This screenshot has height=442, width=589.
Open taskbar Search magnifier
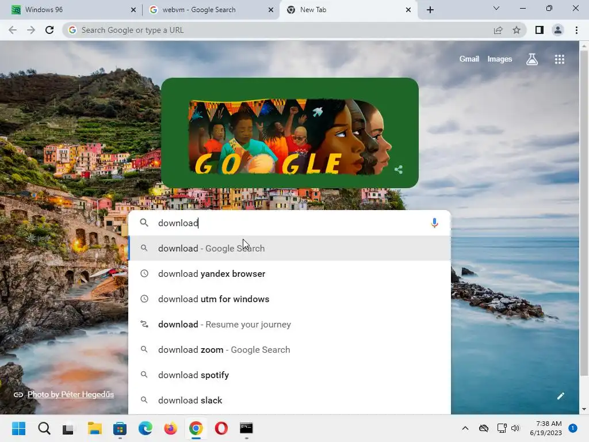click(44, 428)
